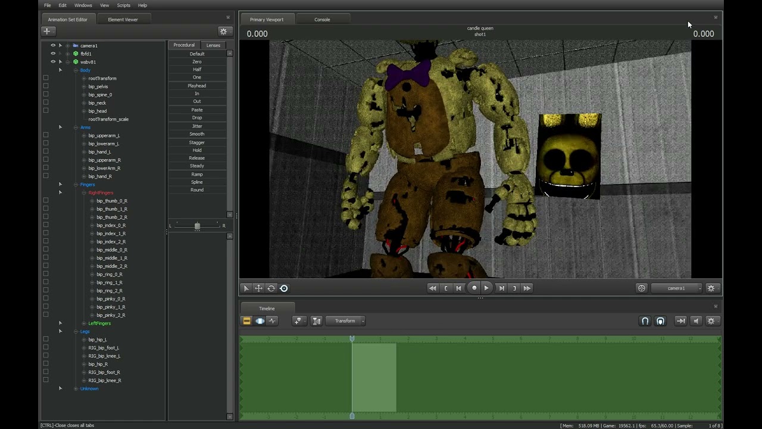Apply the Playhead procedural preset
Viewport: 762px width, 429px height.
pos(197,86)
